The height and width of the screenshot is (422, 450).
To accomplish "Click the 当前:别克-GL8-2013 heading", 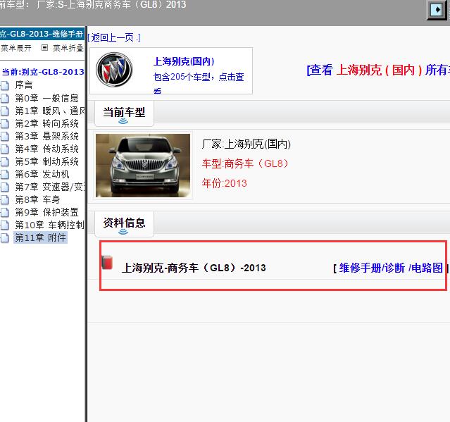I will (x=43, y=72).
